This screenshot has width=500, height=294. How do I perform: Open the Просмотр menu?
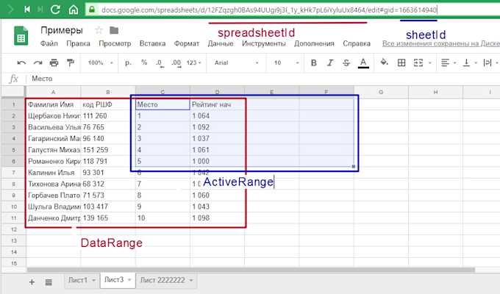(115, 43)
